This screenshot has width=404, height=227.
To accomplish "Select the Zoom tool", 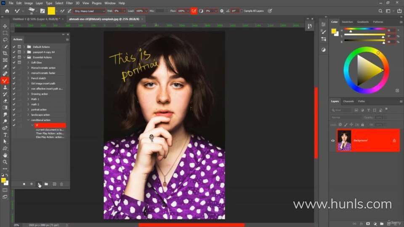I will pyautogui.click(x=5, y=162).
